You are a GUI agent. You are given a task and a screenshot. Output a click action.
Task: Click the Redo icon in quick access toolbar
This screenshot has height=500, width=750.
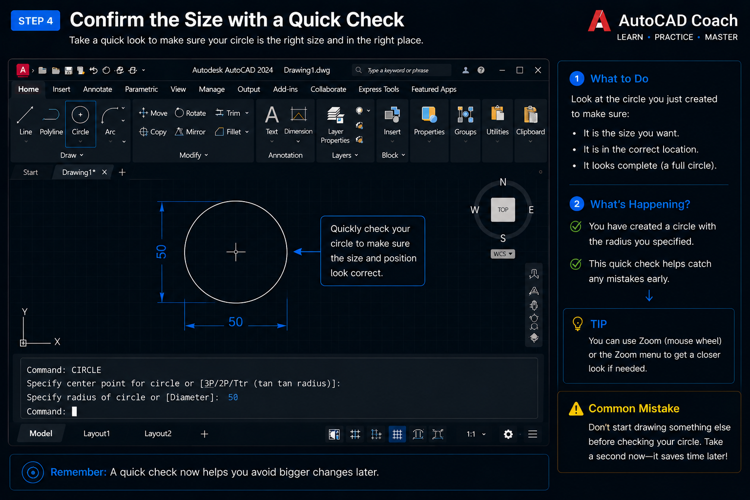[x=106, y=70]
